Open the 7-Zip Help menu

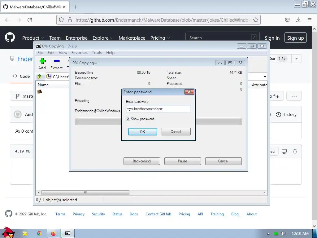click(x=110, y=53)
